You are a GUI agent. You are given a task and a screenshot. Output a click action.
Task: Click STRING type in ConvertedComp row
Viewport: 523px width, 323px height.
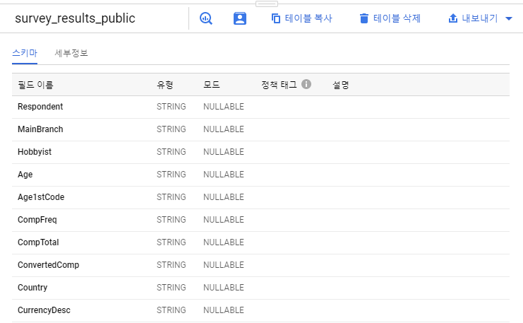pos(171,265)
